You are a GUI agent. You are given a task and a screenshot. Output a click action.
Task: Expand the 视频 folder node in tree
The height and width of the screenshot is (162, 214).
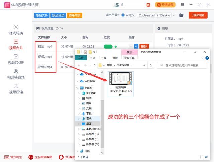pos(79,98)
